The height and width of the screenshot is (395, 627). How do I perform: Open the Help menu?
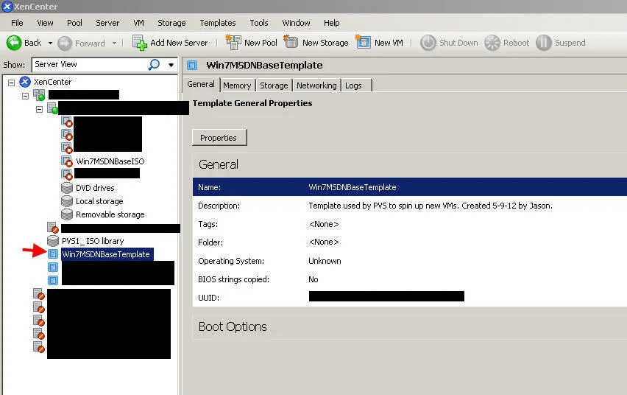pos(331,23)
